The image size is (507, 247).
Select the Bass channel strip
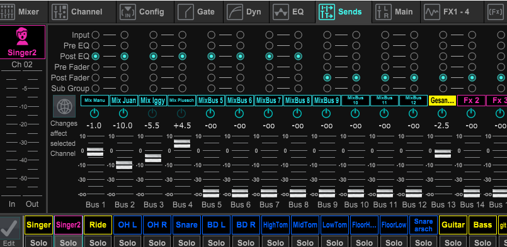(x=482, y=225)
